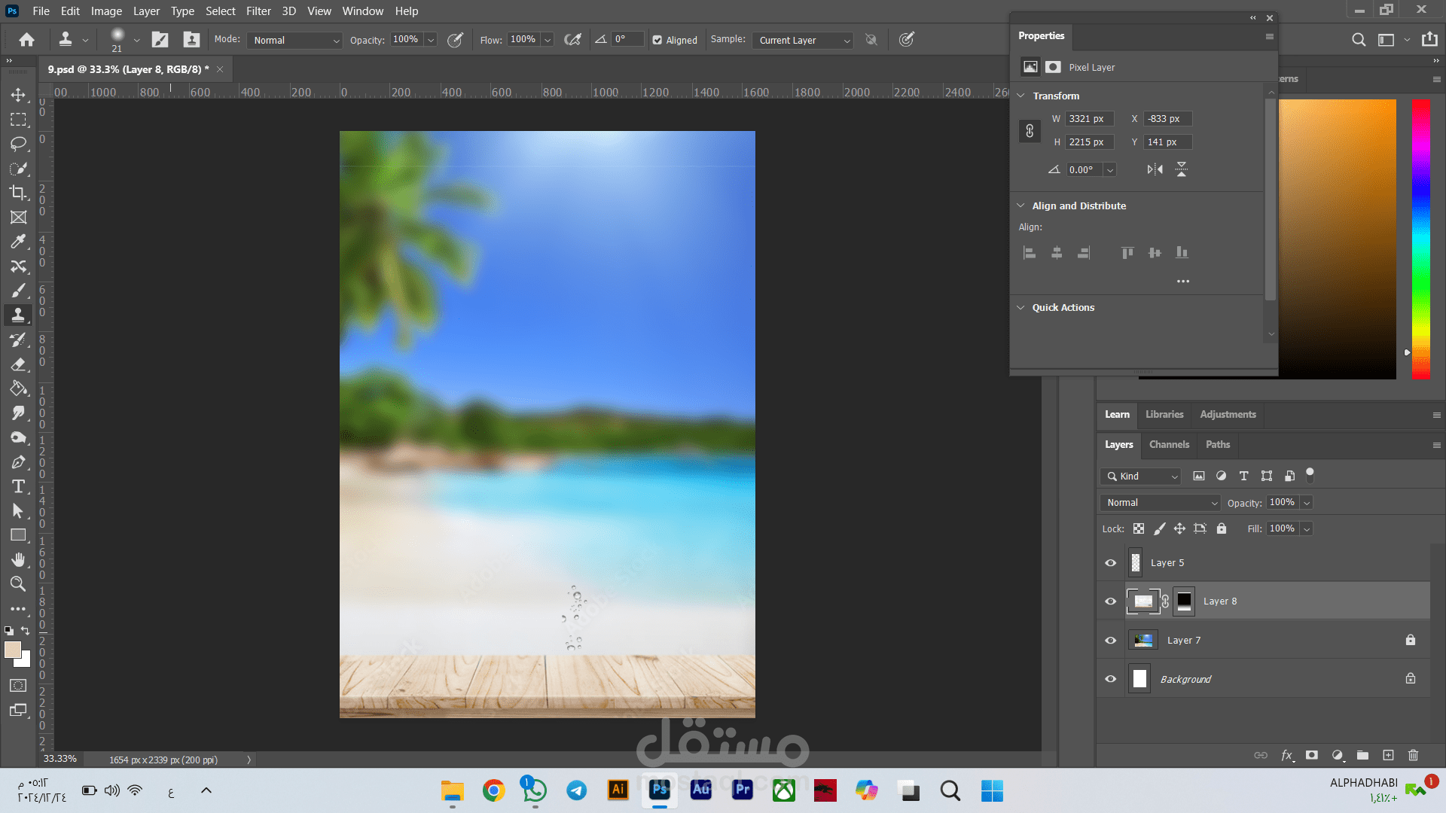Open the options bar Opacity dropdown
The width and height of the screenshot is (1446, 813).
point(431,40)
